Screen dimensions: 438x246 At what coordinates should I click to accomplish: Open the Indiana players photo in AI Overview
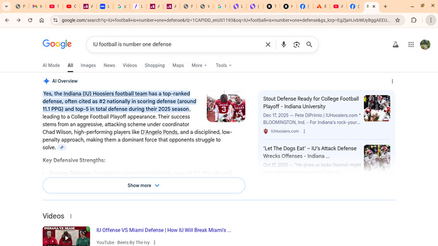226,107
